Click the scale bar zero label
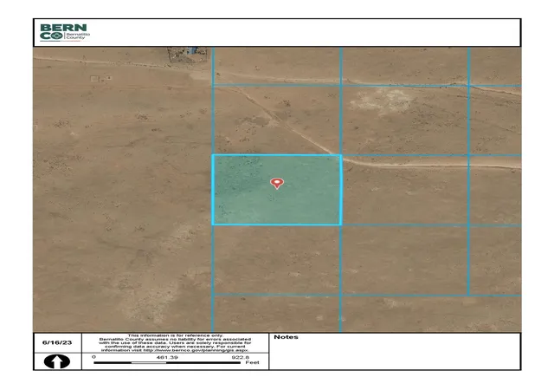The height and width of the screenshot is (390, 554). tap(93, 357)
